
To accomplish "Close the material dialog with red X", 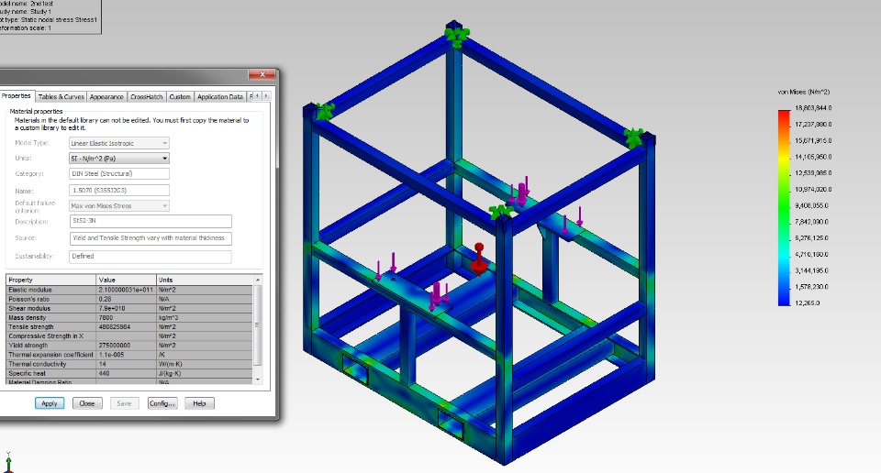I will pos(262,74).
